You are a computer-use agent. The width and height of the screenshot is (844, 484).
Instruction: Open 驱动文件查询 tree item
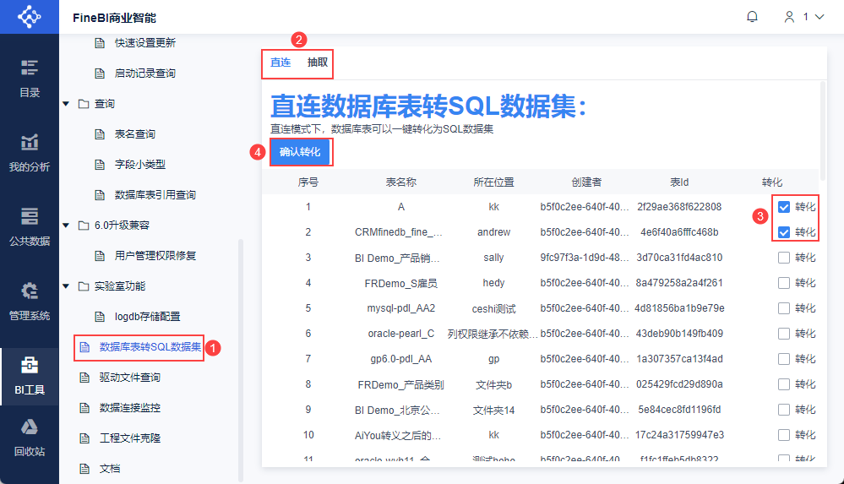[x=130, y=378]
